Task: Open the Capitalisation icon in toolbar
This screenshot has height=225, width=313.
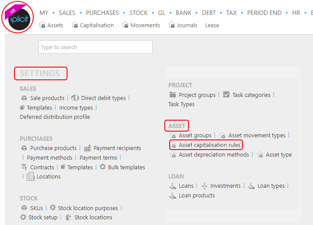Action: [x=75, y=25]
